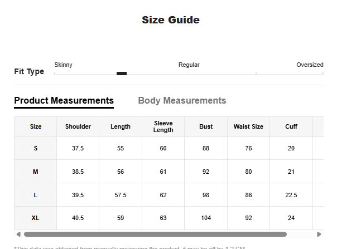Click the Length column header
337x249 pixels.
point(121,127)
